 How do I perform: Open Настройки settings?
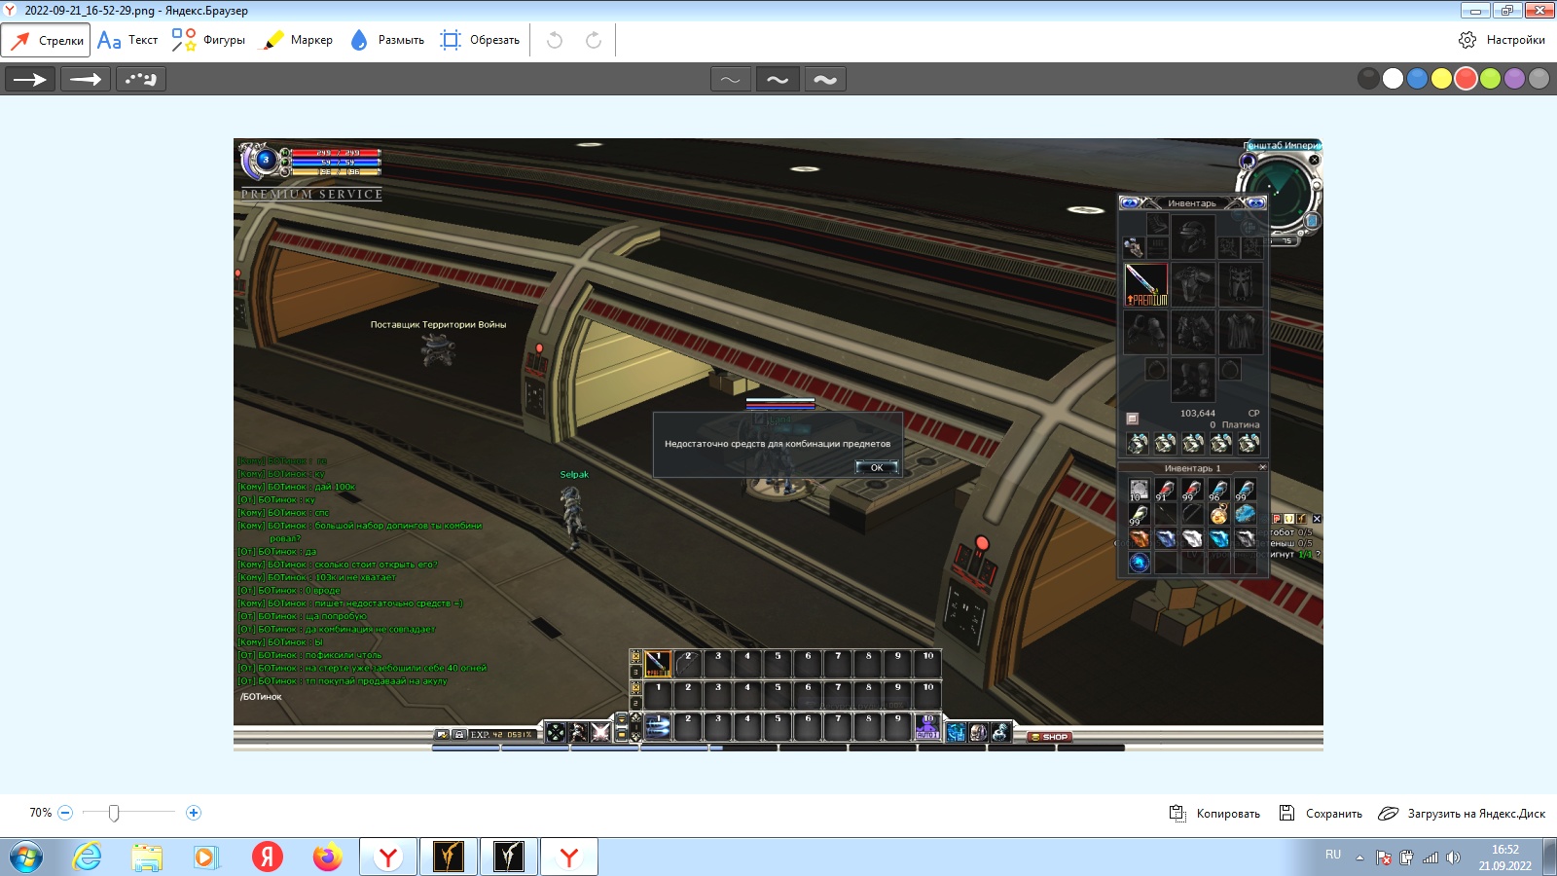pos(1502,40)
